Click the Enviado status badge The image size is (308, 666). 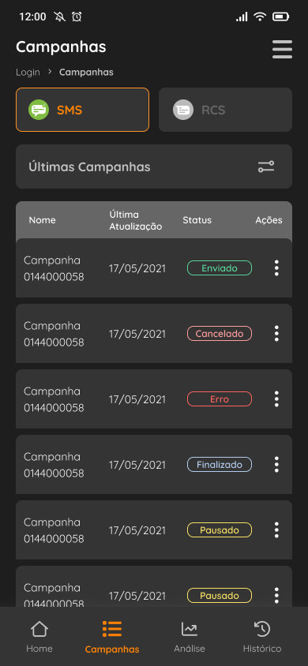pyautogui.click(x=220, y=268)
